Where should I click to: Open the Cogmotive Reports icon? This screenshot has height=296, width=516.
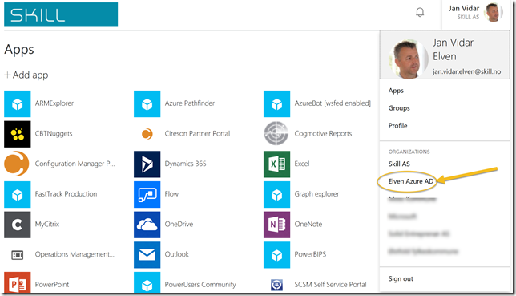tap(276, 134)
